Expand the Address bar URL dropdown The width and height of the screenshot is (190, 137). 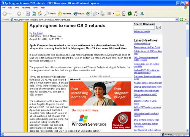pyautogui.click(x=176, y=20)
